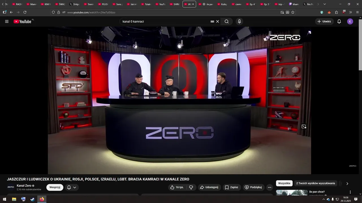The width and height of the screenshot is (362, 203).
Task: Switch to the 'Kulisy' browser tab
Action: (x=222, y=4)
